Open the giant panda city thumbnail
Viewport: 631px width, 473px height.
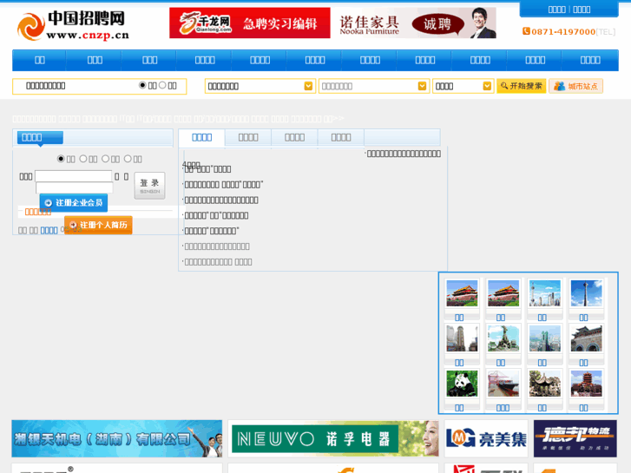point(462,384)
